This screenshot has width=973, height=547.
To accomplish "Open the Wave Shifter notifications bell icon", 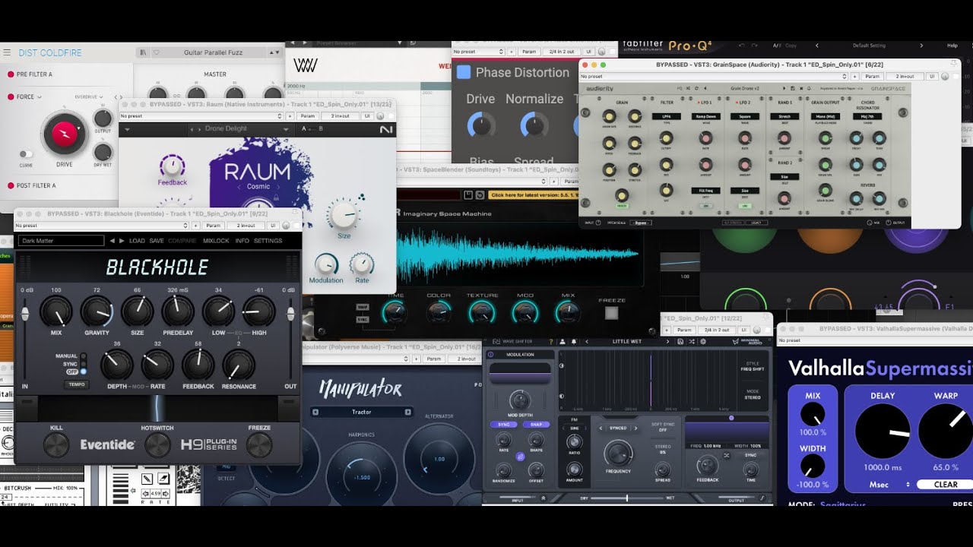I will (x=574, y=342).
